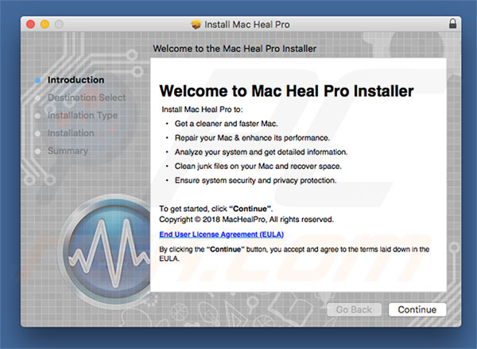This screenshot has width=477, height=349.
Task: Click the Go Back button
Action: 354,309
